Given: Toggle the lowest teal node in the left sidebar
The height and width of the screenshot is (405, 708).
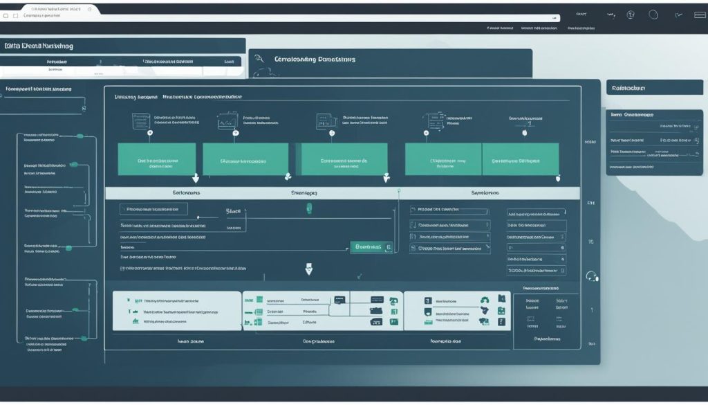Looking at the screenshot, I should 84,338.
